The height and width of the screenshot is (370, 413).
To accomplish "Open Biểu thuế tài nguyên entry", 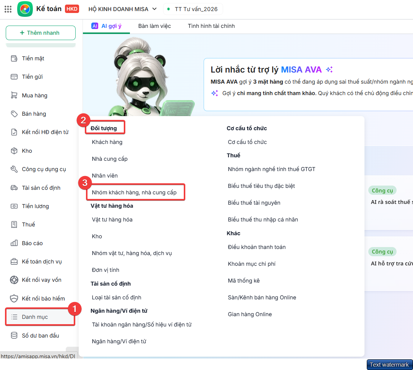I will tap(254, 203).
